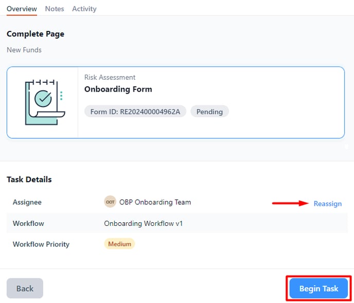
Task: Open the Onboarding Form card title
Action: click(x=118, y=89)
